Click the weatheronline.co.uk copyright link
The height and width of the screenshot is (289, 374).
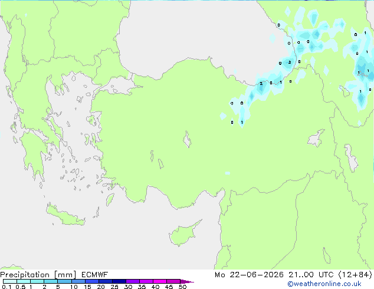324,284
